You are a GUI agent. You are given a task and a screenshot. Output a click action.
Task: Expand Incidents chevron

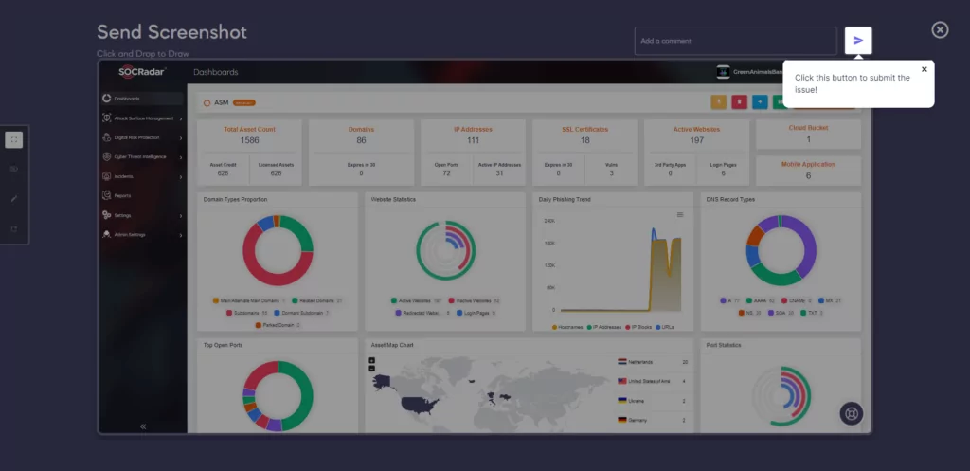tap(181, 177)
